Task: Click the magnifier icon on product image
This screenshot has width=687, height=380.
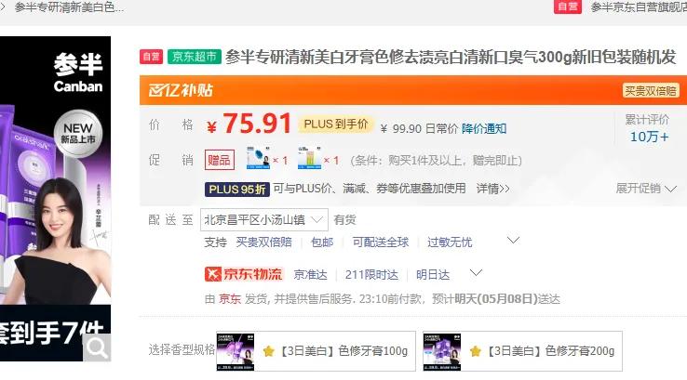Action: pos(97,348)
